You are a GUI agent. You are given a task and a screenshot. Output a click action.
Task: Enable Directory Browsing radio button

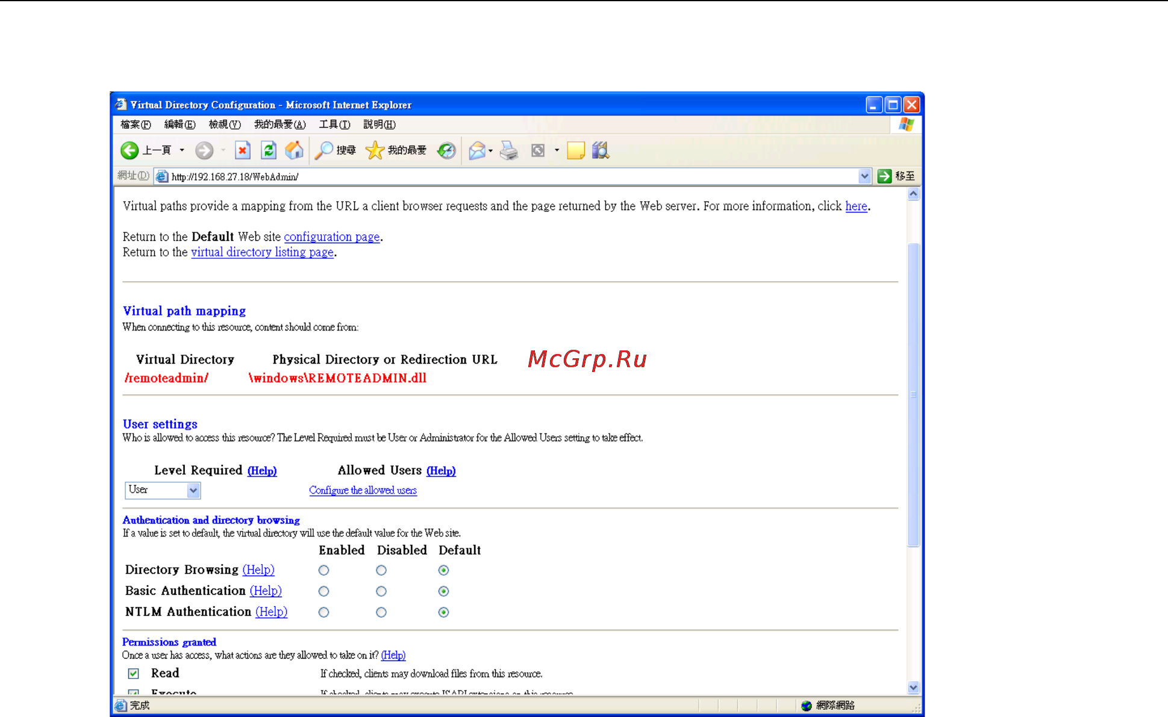[324, 570]
